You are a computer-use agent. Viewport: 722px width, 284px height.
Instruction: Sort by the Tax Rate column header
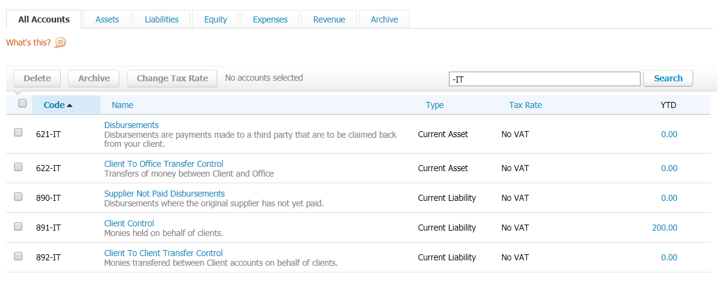tap(526, 105)
